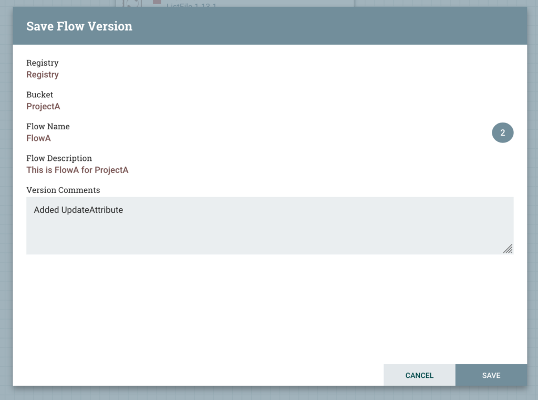
Task: Click the processor icon behind dialog top
Action: pyautogui.click(x=131, y=3)
